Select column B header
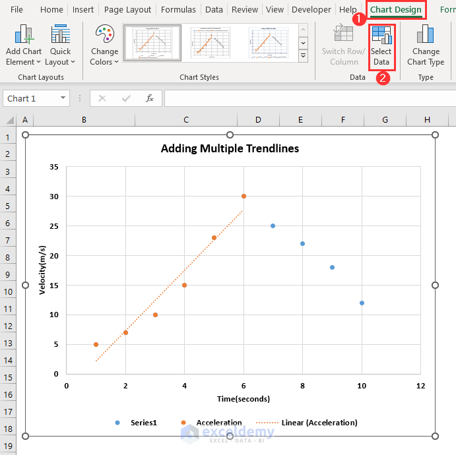 coord(84,120)
